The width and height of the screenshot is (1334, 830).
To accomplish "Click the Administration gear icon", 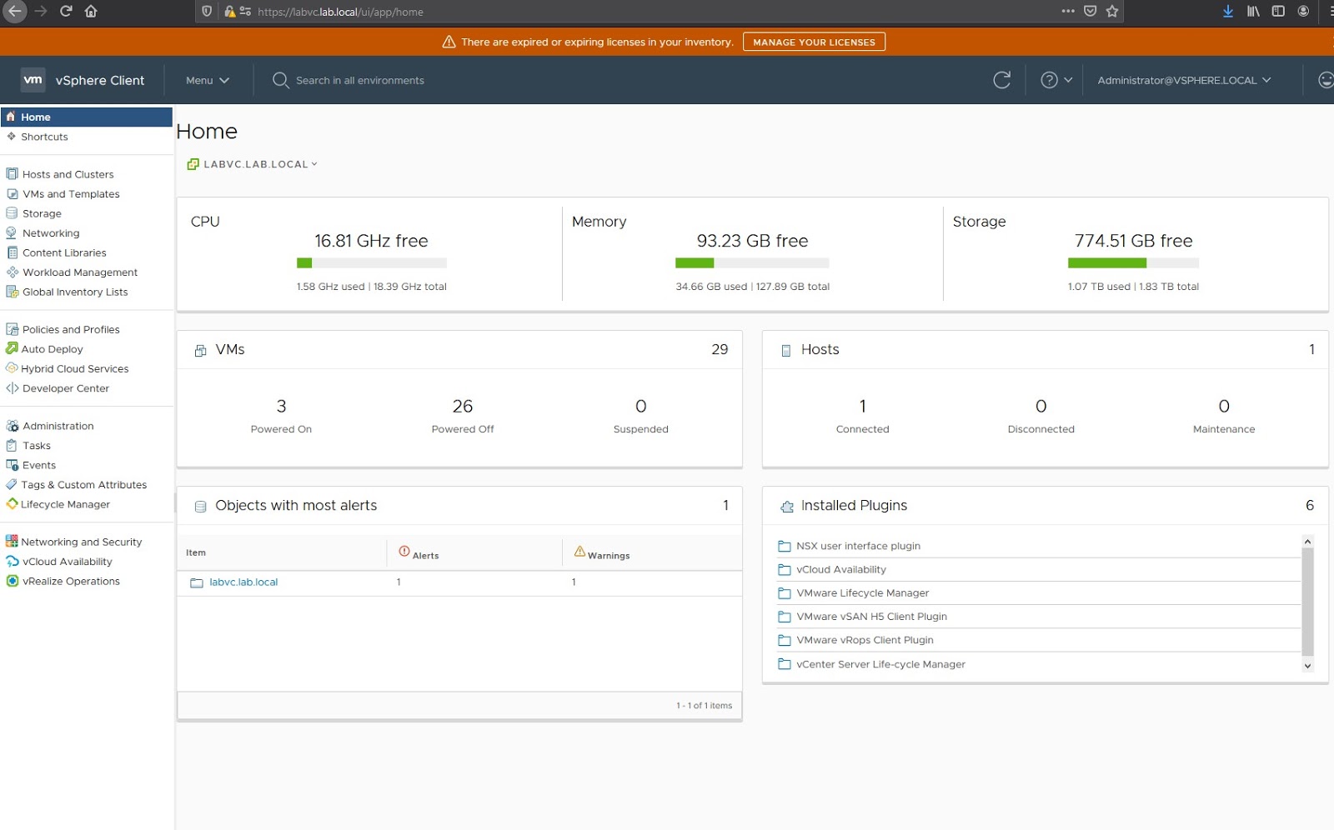I will pos(12,426).
